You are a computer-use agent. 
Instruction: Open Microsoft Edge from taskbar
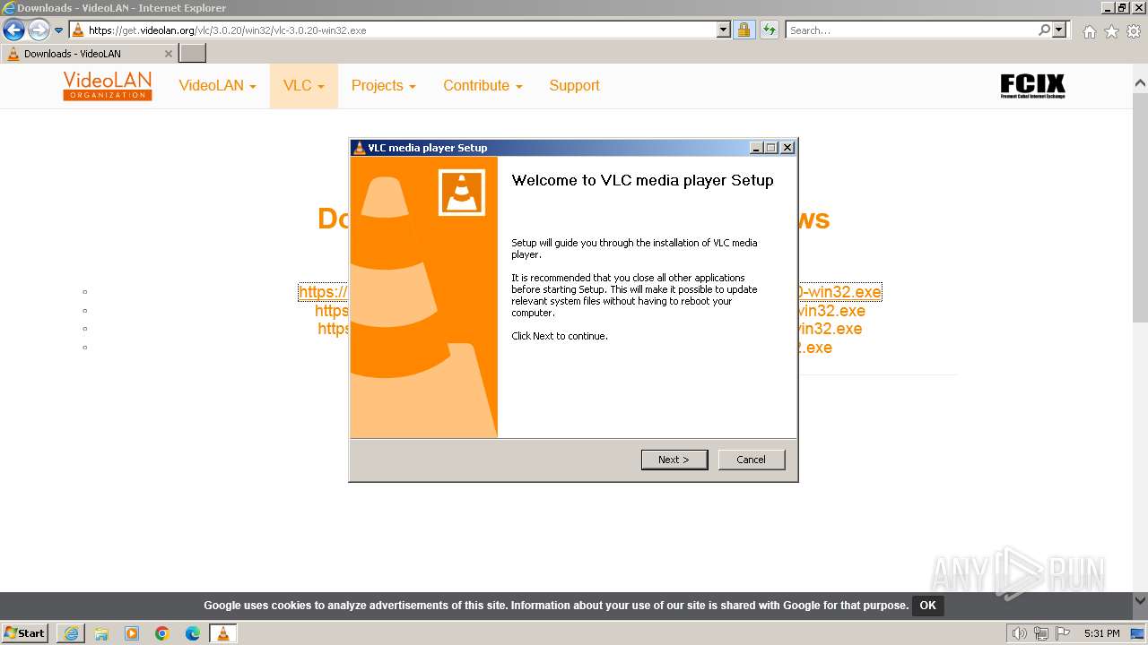point(193,633)
